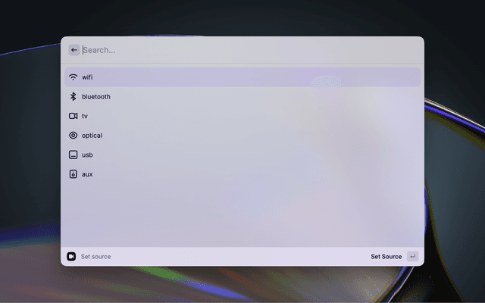Click the Enter key icon
Screen dimensions: 485x303
(412, 257)
